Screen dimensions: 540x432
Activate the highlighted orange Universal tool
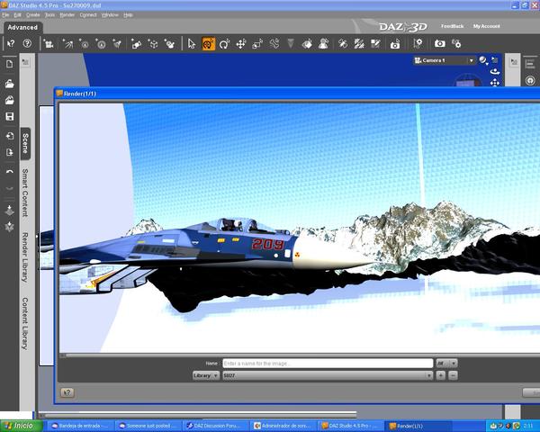click(209, 44)
